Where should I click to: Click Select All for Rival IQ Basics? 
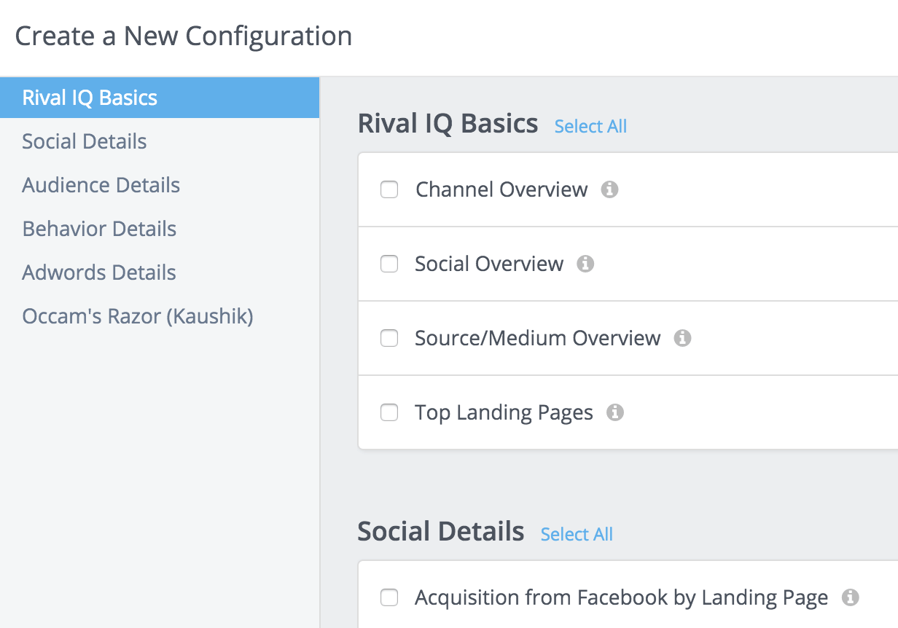(590, 126)
